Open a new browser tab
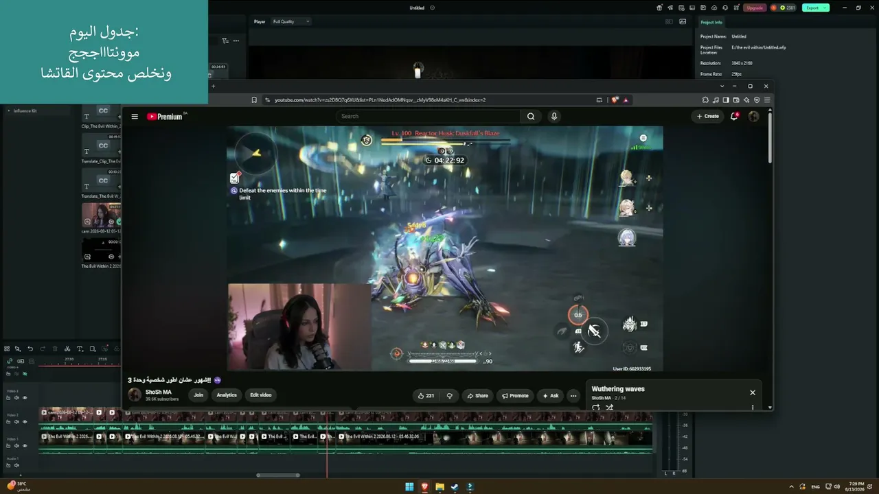This screenshot has width=879, height=494. point(213,86)
